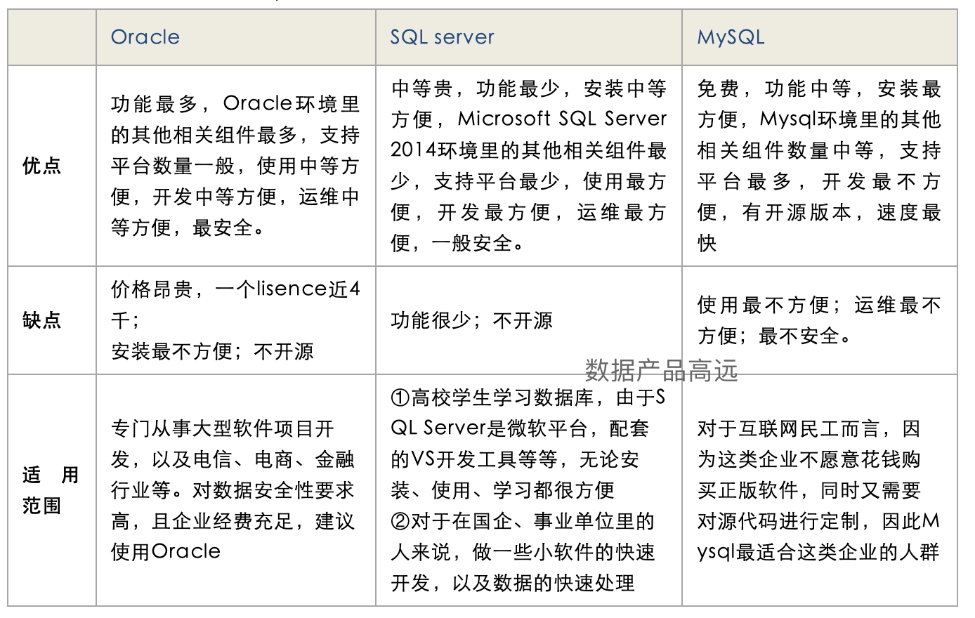The height and width of the screenshot is (618, 975).
Task: Click the 数据产品高远 watermark text
Action: (x=661, y=371)
